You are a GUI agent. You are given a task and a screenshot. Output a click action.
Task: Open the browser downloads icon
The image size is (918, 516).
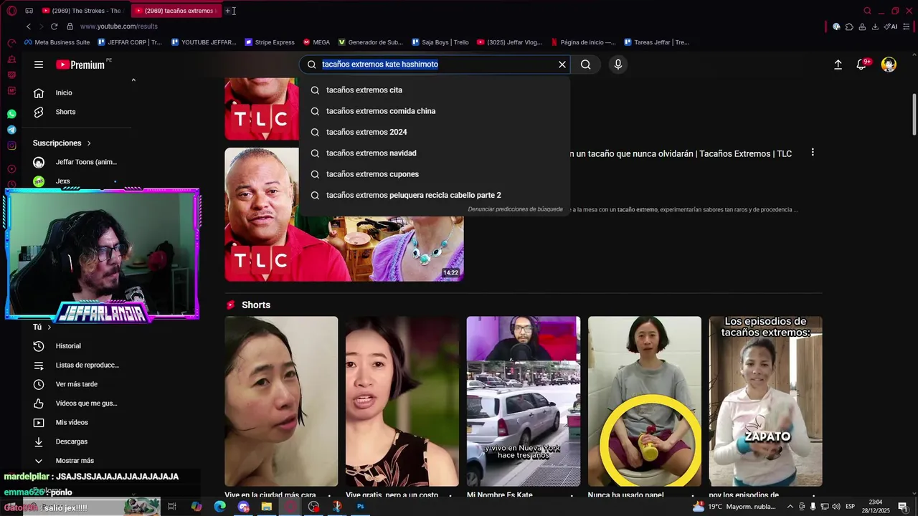click(875, 27)
